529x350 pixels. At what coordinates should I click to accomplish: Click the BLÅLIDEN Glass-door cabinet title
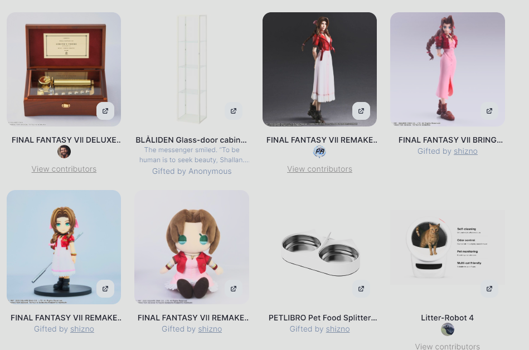click(x=191, y=140)
